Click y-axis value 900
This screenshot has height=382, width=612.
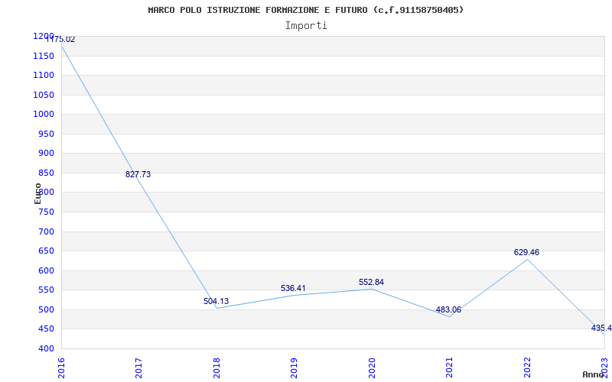click(46, 154)
